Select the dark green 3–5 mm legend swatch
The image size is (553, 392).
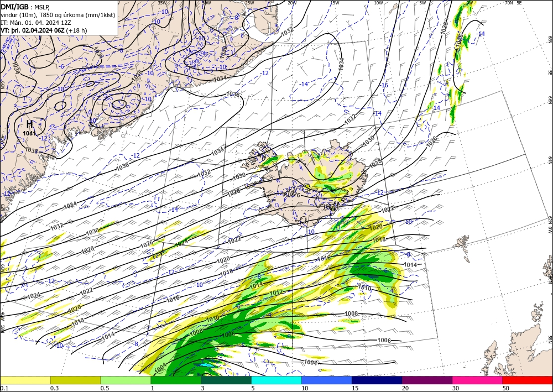226,380
